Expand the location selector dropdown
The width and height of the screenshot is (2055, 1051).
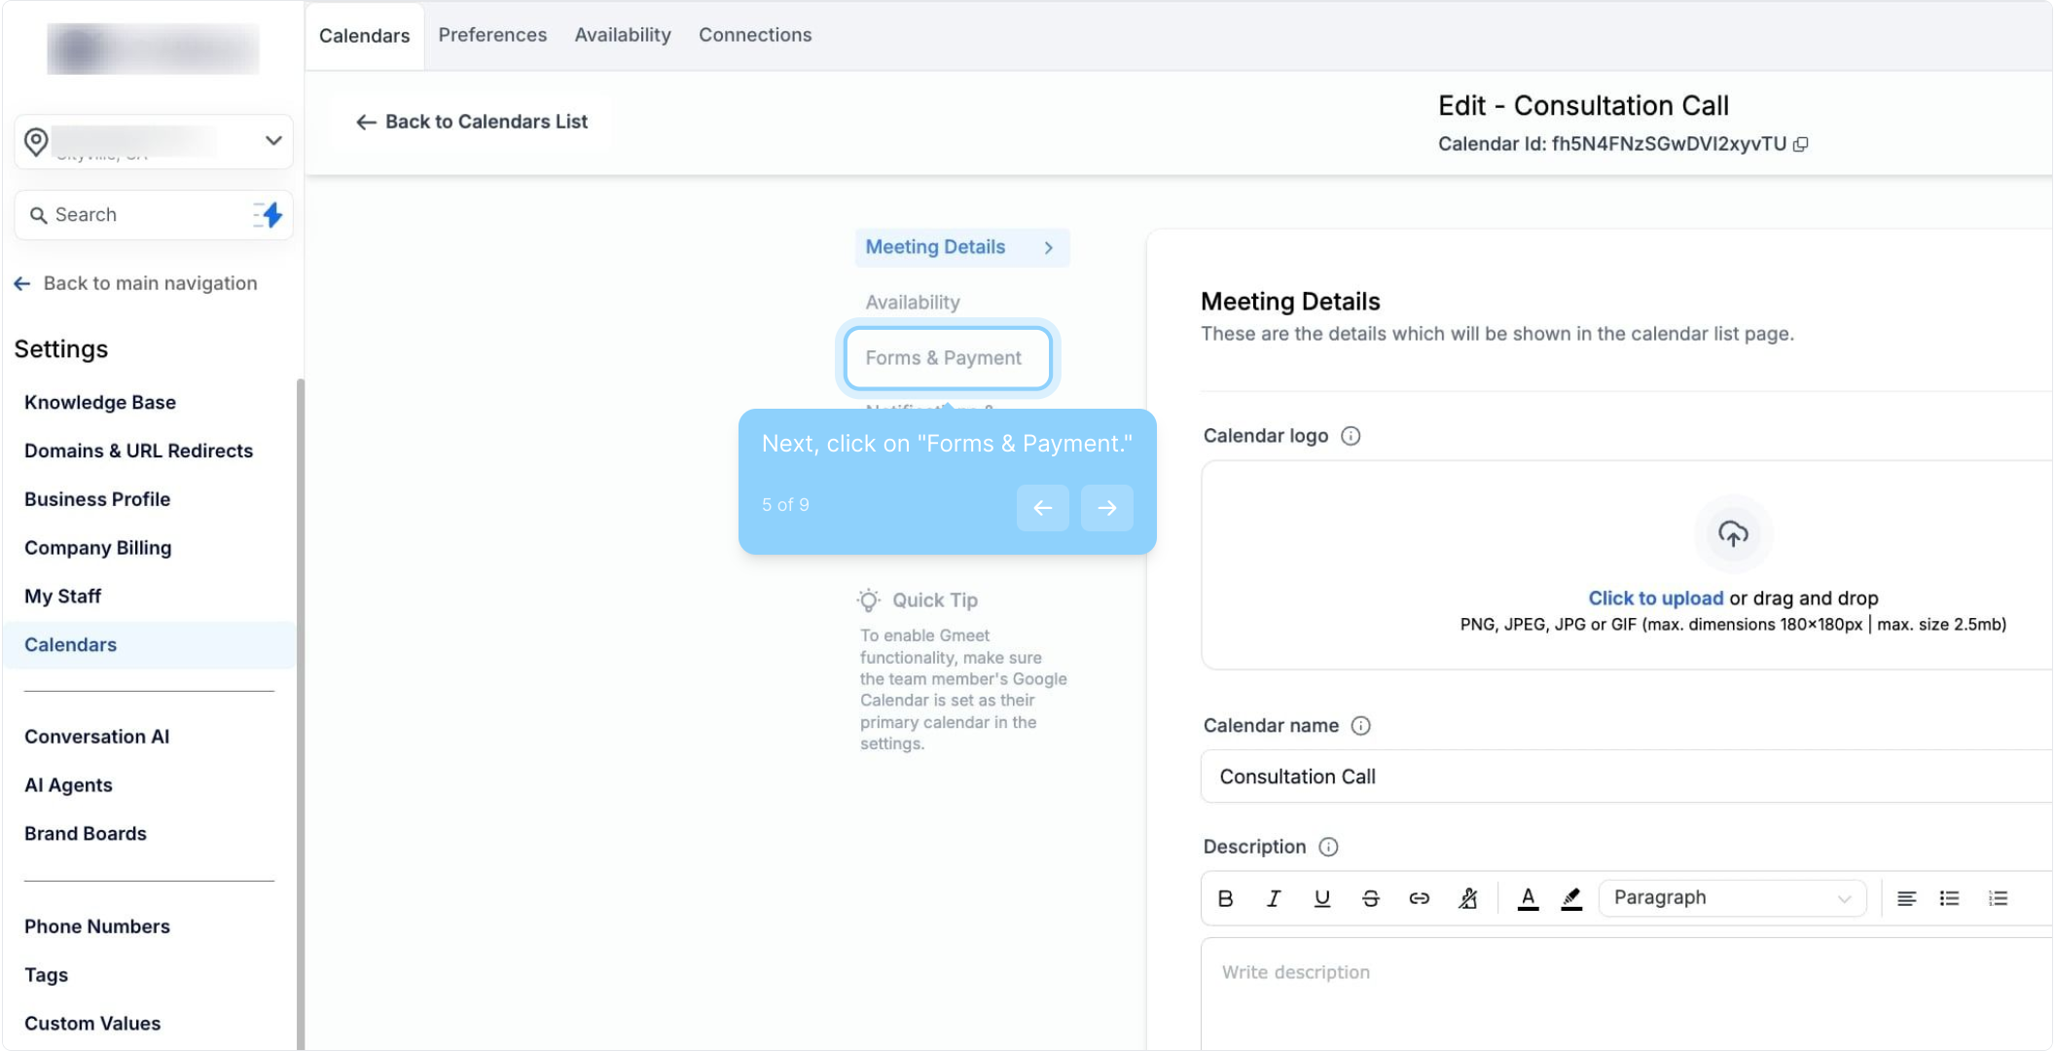pos(273,141)
